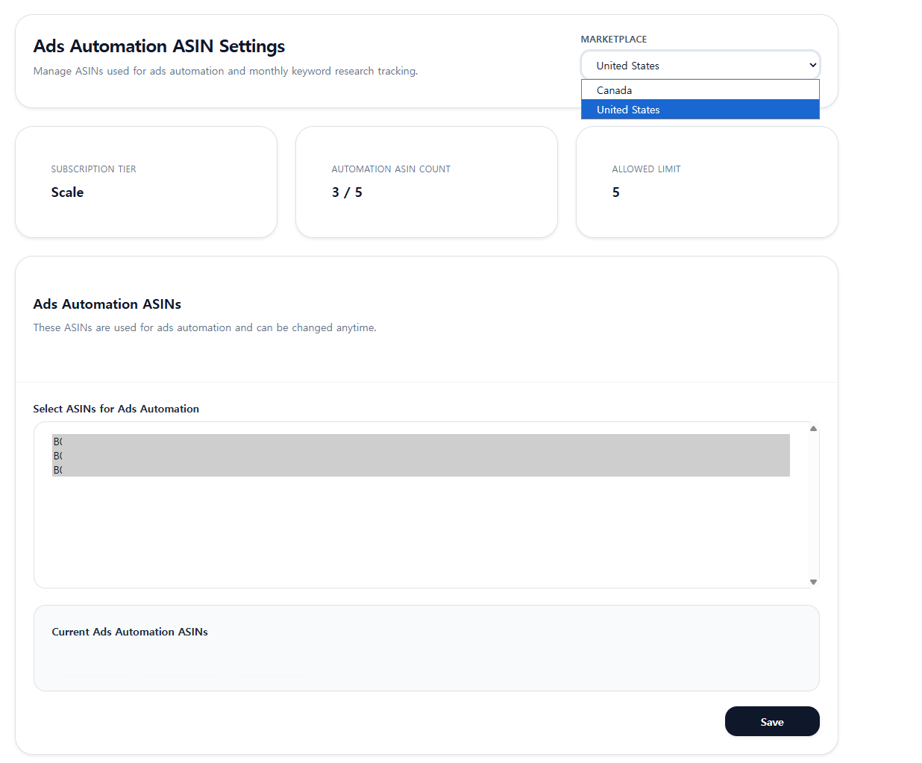Click the Marketplace dropdown chevron arrow

(x=812, y=65)
